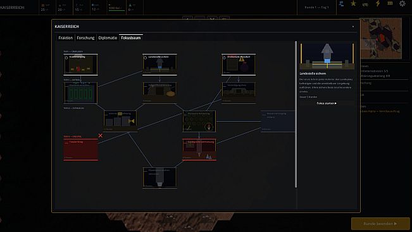Click the focus tree vertical scrollbar

coord(296,115)
